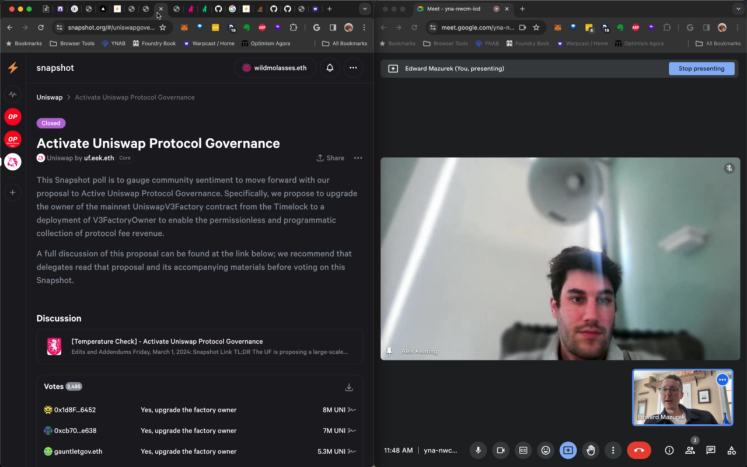The height and width of the screenshot is (467, 747).
Task: Open MetaMask fox extension in left window
Action: point(184,27)
